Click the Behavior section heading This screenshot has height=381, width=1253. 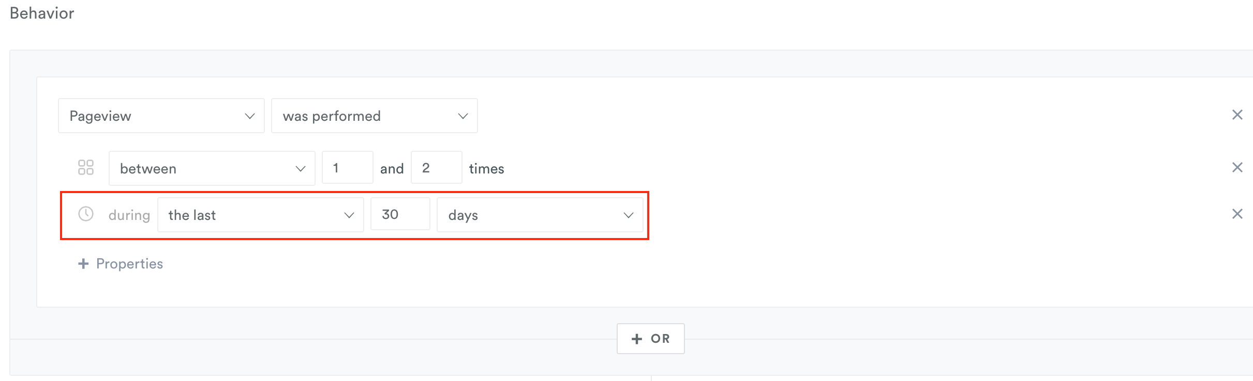click(x=42, y=13)
